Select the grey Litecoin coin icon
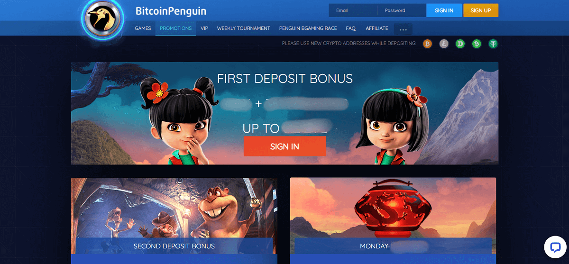 click(444, 44)
